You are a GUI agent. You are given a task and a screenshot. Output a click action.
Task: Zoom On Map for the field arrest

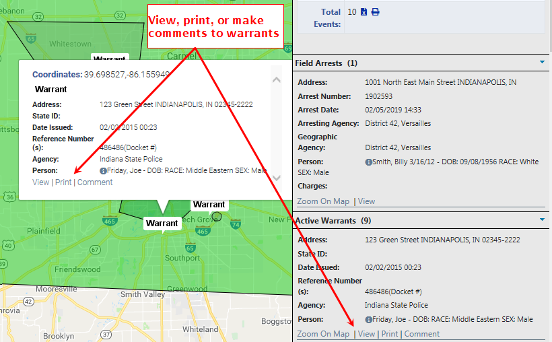point(323,201)
